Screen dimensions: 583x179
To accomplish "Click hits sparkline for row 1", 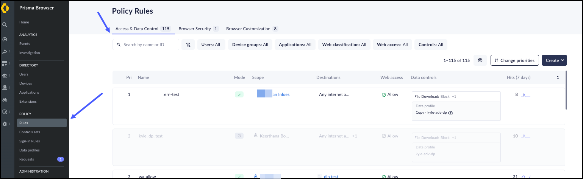I will [x=526, y=95].
